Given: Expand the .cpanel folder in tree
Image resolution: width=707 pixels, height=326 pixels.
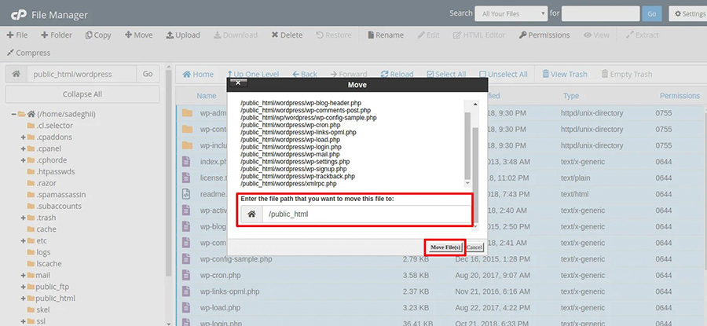Looking at the screenshot, I should [24, 148].
